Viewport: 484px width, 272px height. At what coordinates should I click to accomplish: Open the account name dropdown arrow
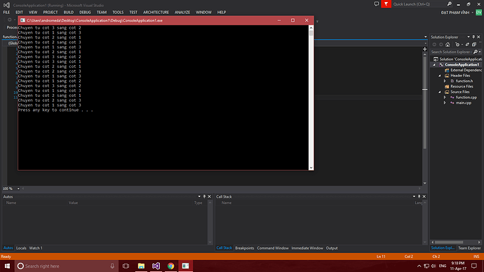472,13
